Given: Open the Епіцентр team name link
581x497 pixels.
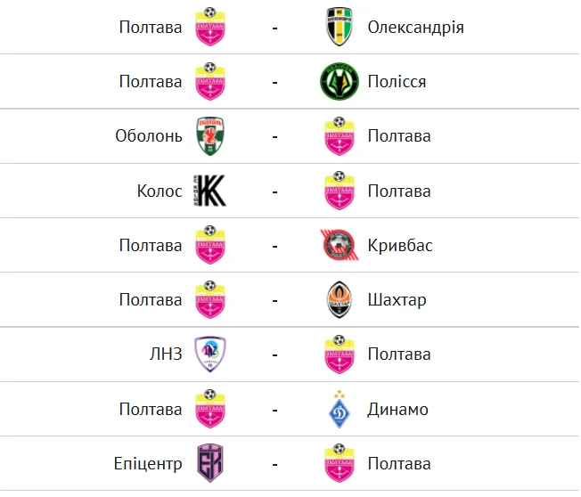Looking at the screenshot, I should (x=149, y=464).
